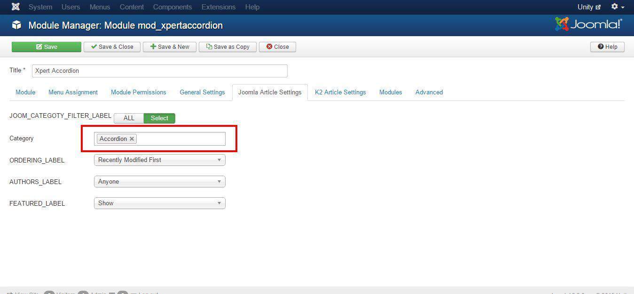634x294 pixels.
Task: Open the Extensions menu
Action: (x=218, y=7)
